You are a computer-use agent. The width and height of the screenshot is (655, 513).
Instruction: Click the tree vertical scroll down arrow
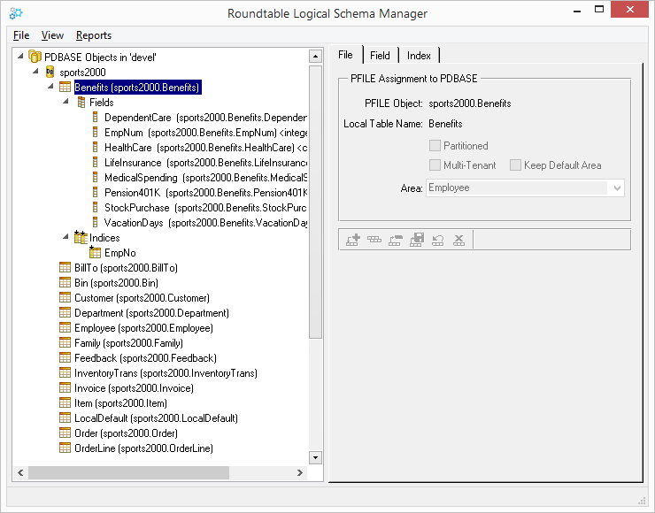point(315,457)
